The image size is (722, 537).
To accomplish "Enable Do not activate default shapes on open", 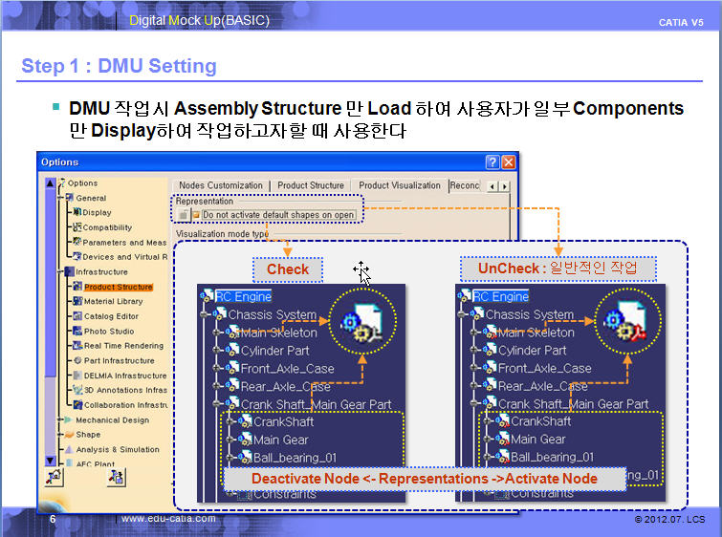I will (x=196, y=215).
